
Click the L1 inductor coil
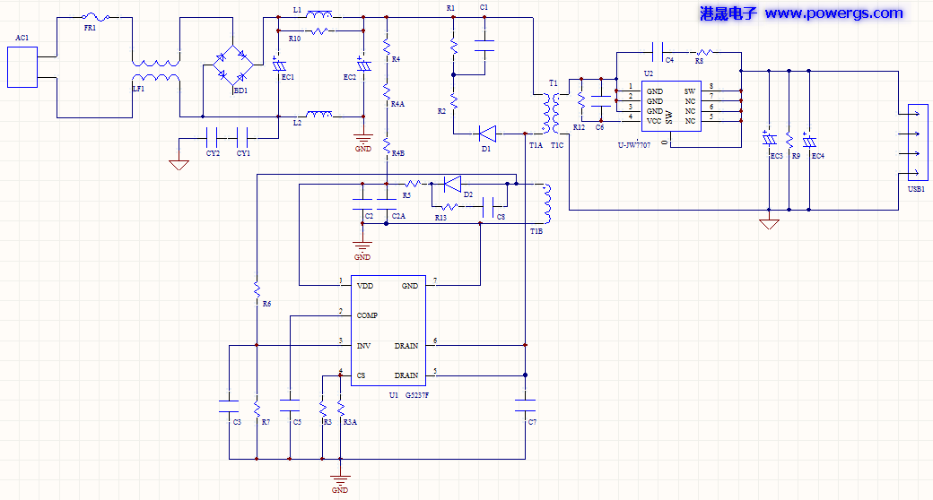[x=319, y=15]
